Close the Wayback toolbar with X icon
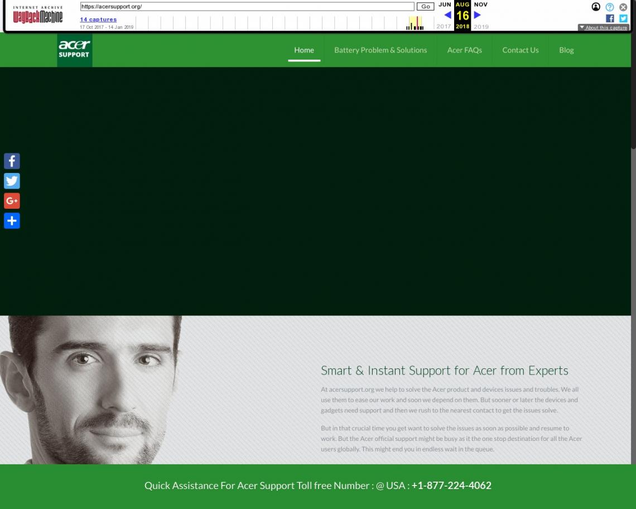Image resolution: width=636 pixels, height=509 pixels. [x=623, y=7]
